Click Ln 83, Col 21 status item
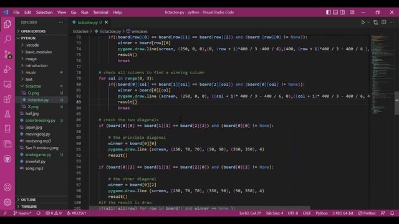Image resolution: width=399 pixels, height=224 pixels. point(250,213)
